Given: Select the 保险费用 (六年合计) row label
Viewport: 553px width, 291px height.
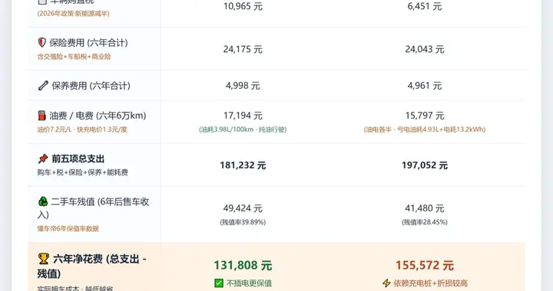Looking at the screenshot, I should (88, 43).
